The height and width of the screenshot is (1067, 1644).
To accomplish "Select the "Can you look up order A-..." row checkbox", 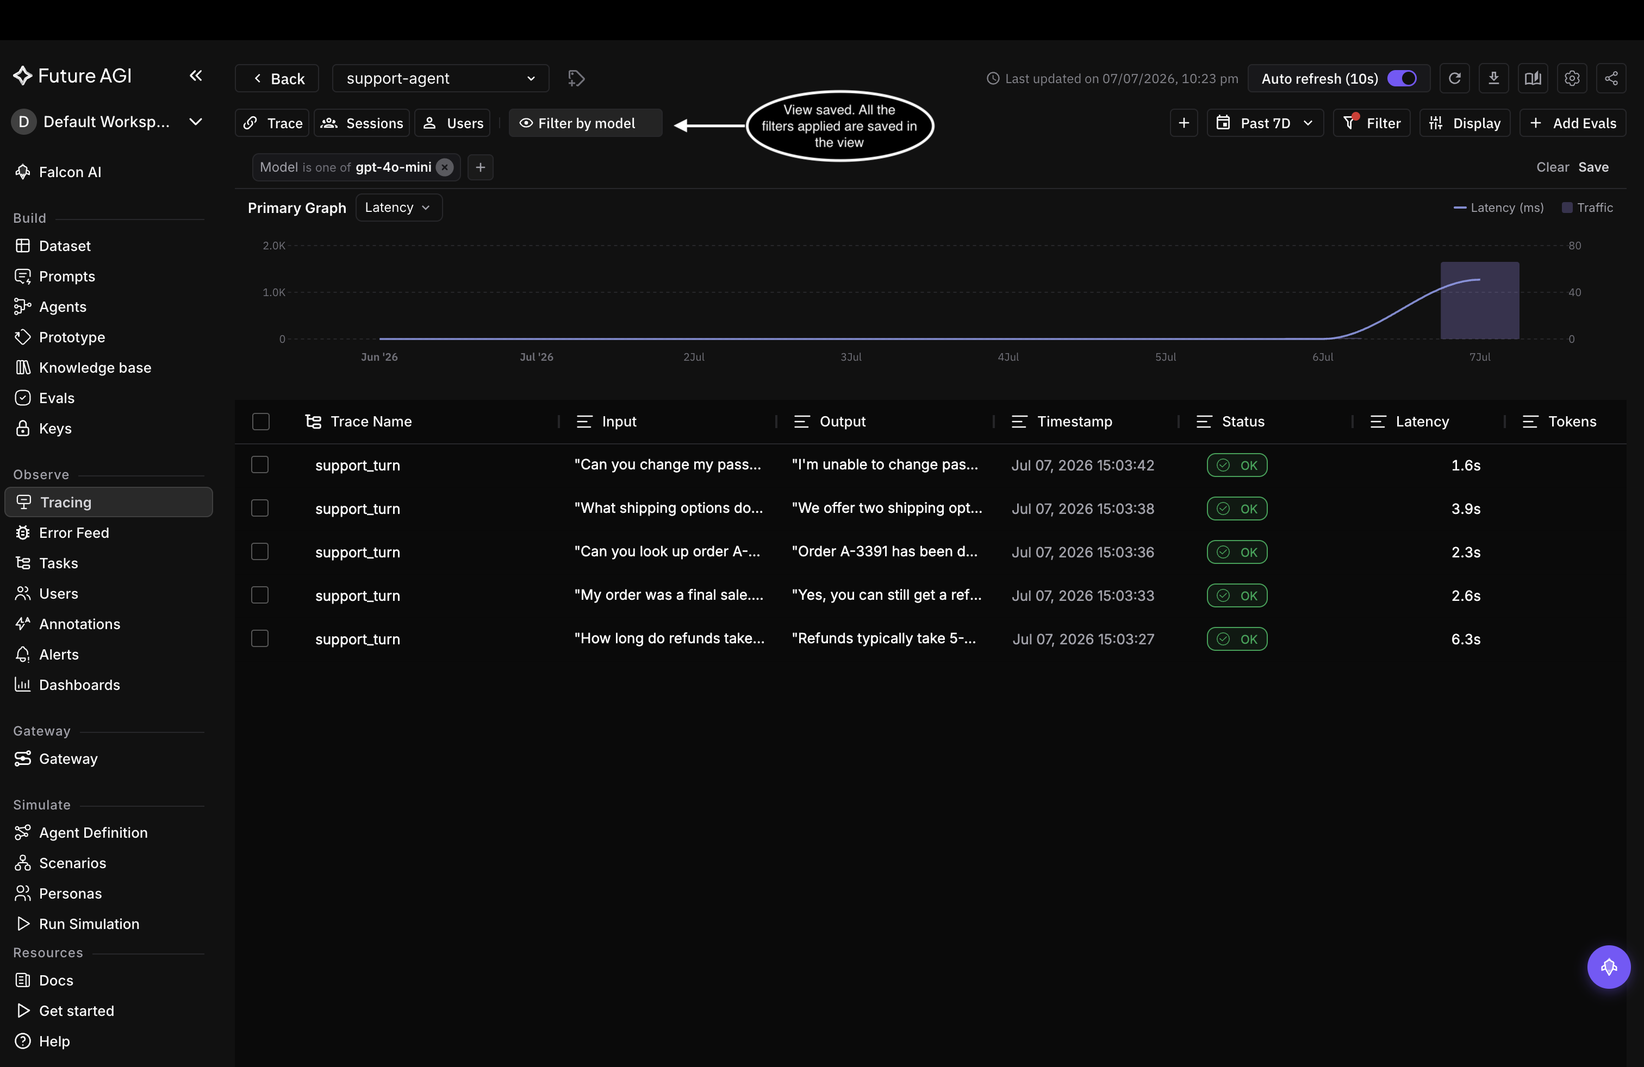I will point(260,551).
